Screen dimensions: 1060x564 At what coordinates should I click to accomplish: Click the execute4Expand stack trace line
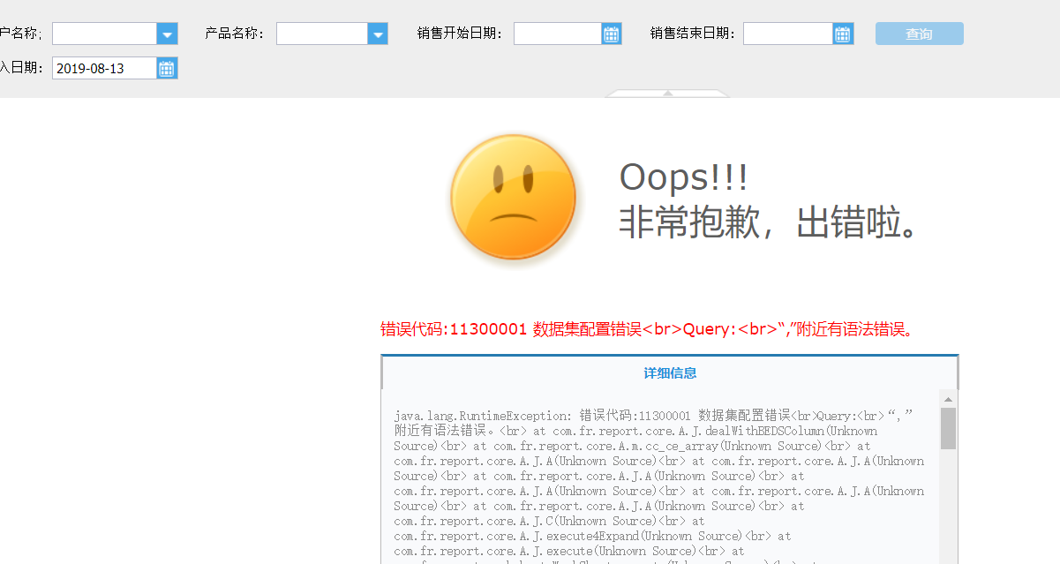[x=592, y=536]
